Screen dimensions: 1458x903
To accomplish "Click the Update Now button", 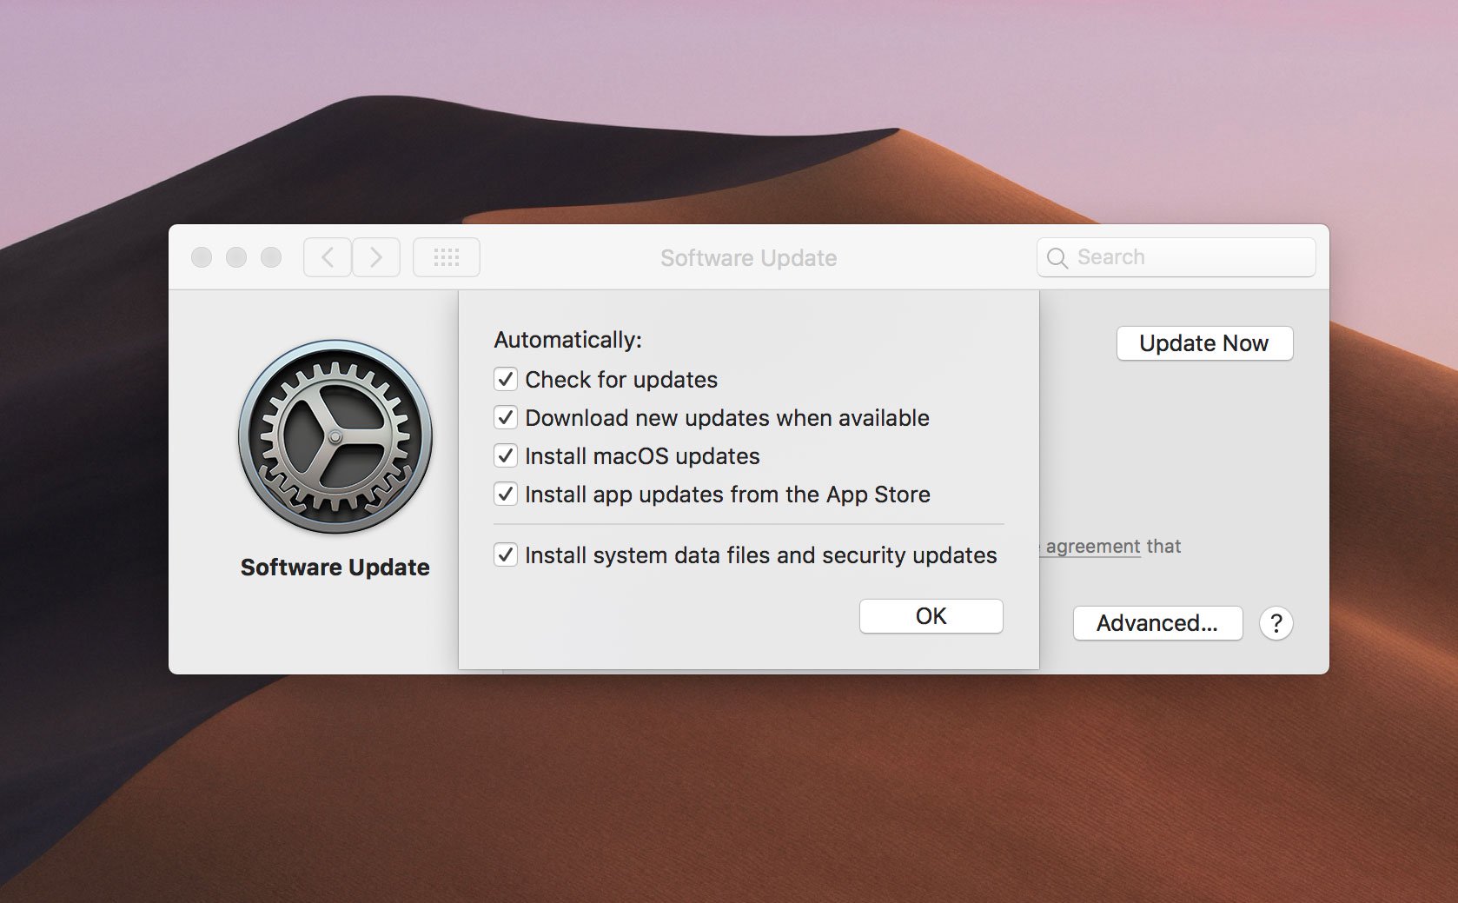I will (x=1205, y=343).
